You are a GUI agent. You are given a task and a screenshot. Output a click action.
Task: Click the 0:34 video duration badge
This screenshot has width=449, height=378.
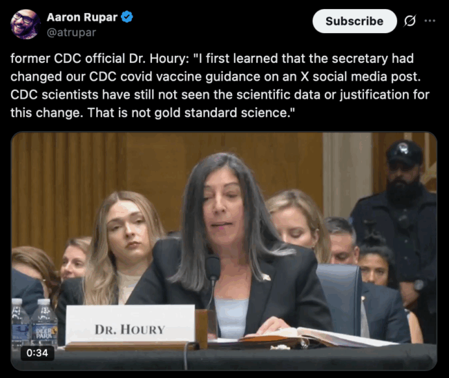[x=37, y=353]
